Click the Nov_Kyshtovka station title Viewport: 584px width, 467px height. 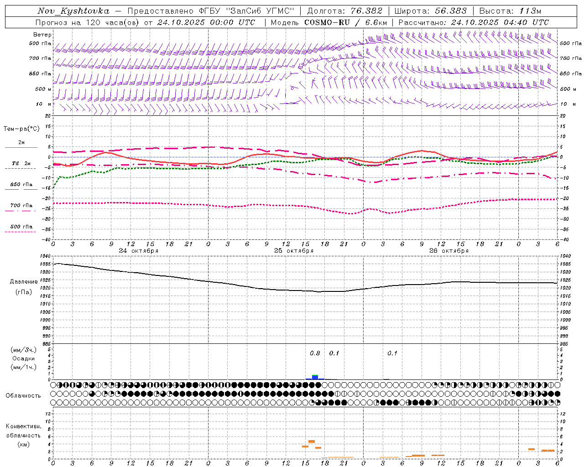pyautogui.click(x=73, y=11)
